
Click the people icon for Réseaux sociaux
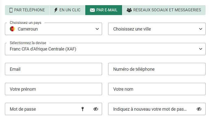point(129,10)
